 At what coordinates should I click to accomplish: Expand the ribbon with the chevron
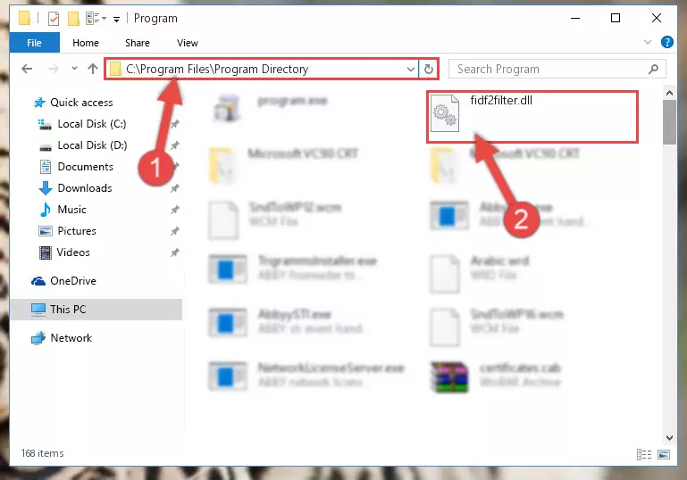[647, 42]
